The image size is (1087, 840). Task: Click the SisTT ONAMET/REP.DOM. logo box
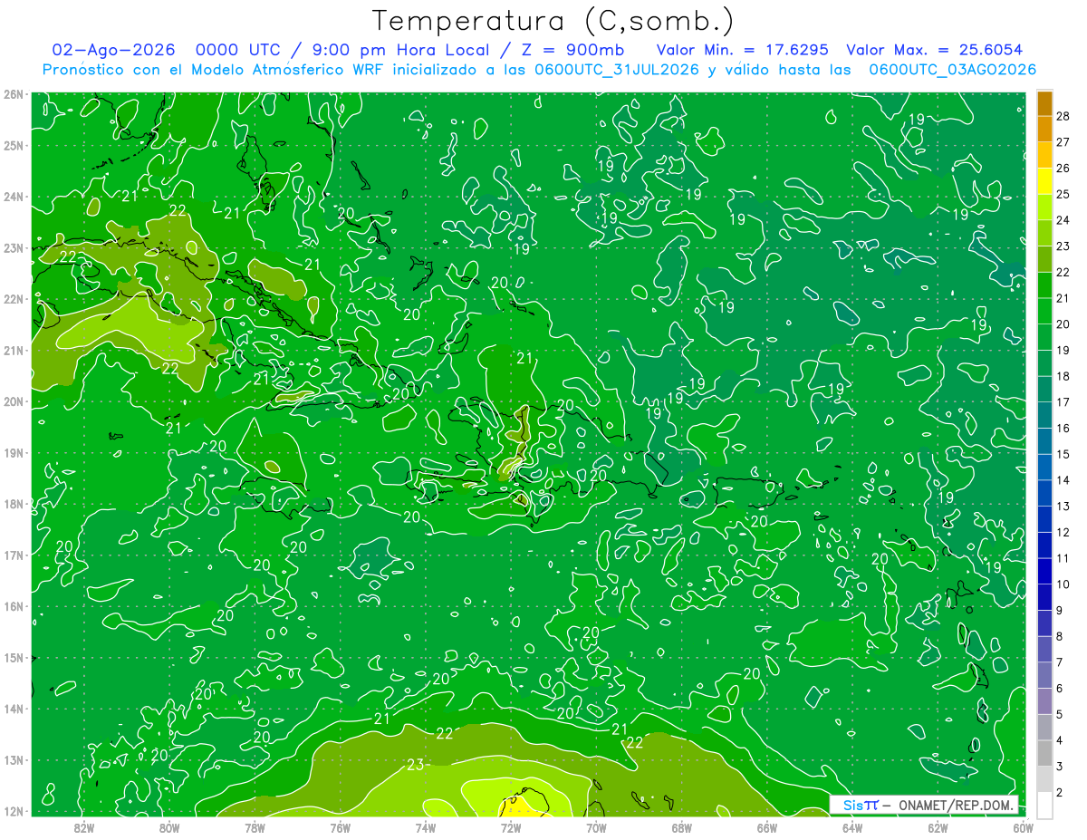(924, 805)
